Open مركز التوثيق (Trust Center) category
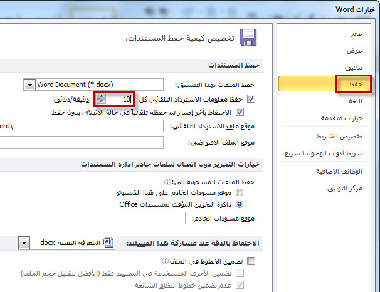Image resolution: width=380 pixels, height=292 pixels. tap(345, 189)
